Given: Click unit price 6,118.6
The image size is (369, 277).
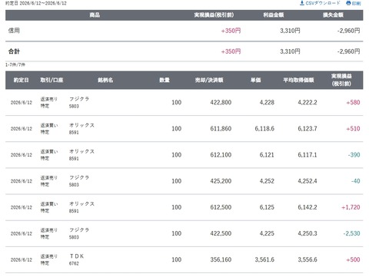Looking at the screenshot, I should pos(264,129).
